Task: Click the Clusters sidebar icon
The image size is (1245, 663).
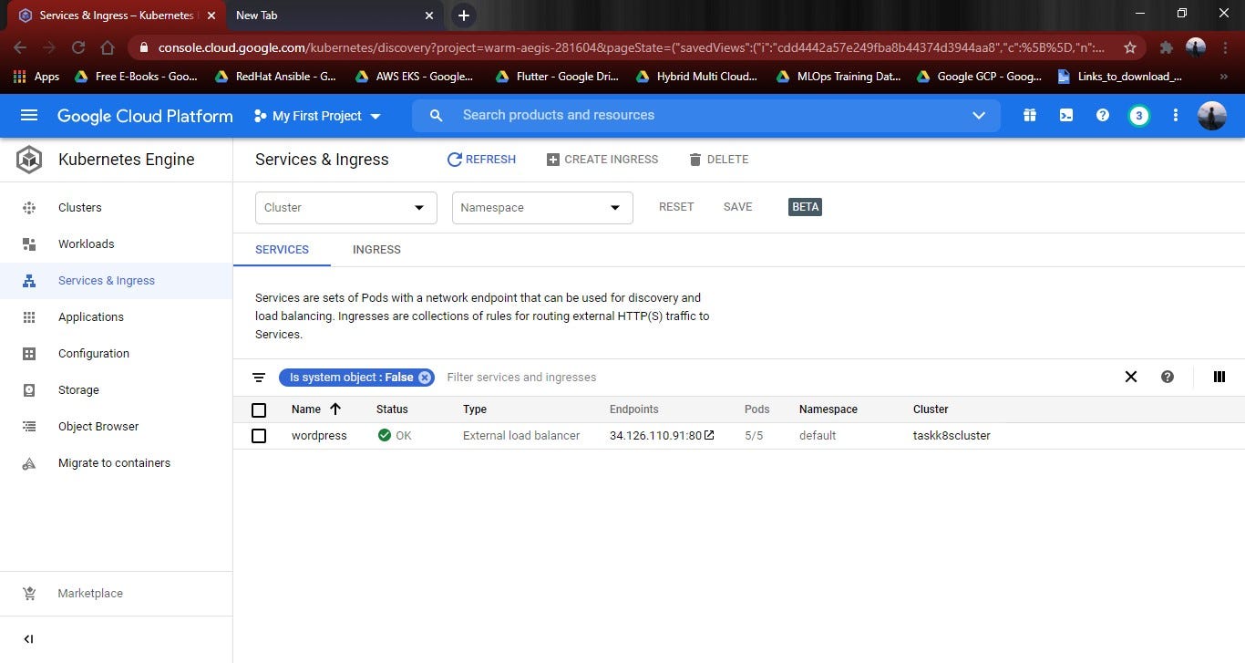Action: (x=29, y=208)
